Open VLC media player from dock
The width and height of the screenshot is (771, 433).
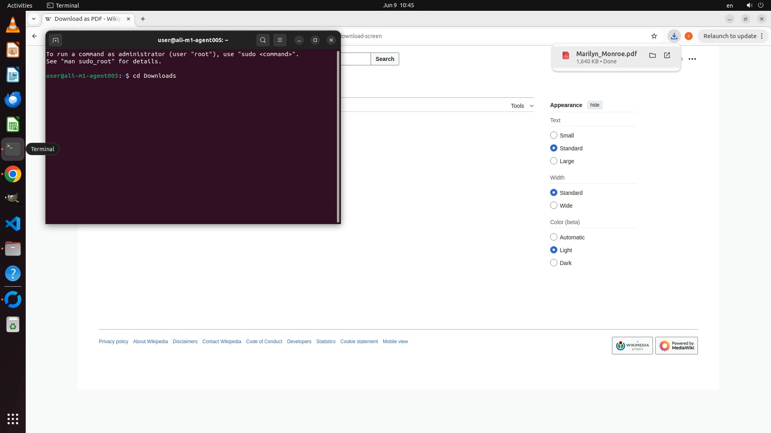[x=13, y=26]
